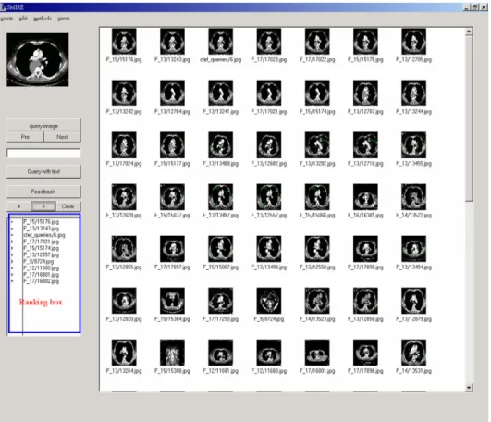Open result thumbnail F_15/15067.jpg

tap(220, 249)
